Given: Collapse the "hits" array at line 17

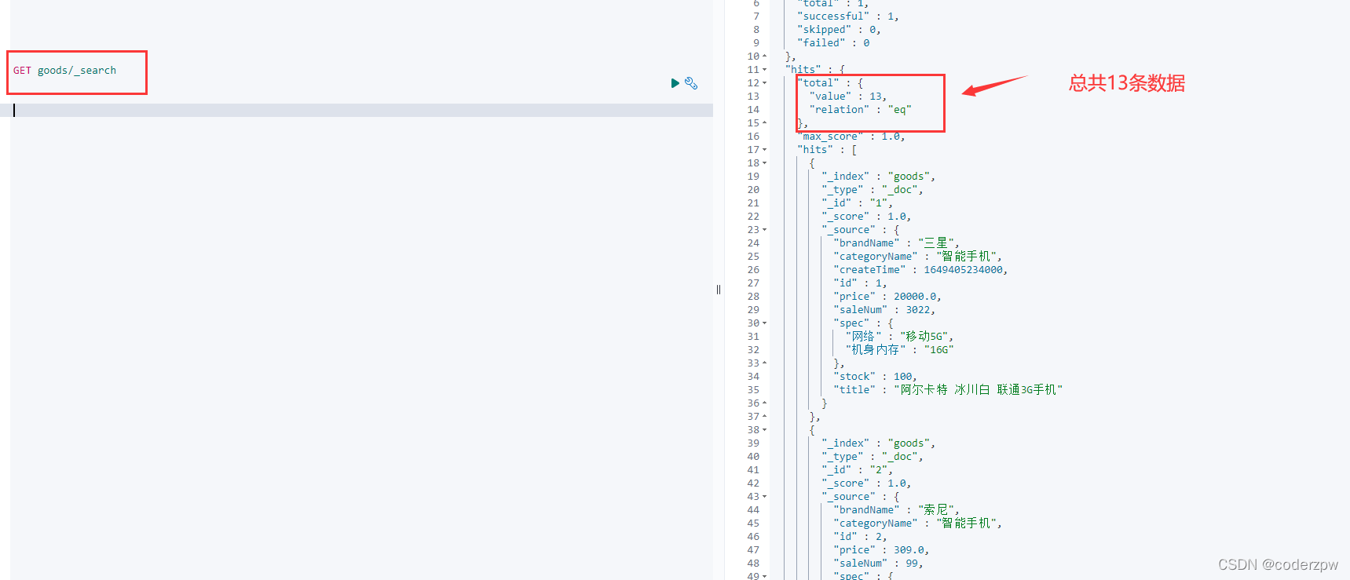Looking at the screenshot, I should click(x=765, y=150).
